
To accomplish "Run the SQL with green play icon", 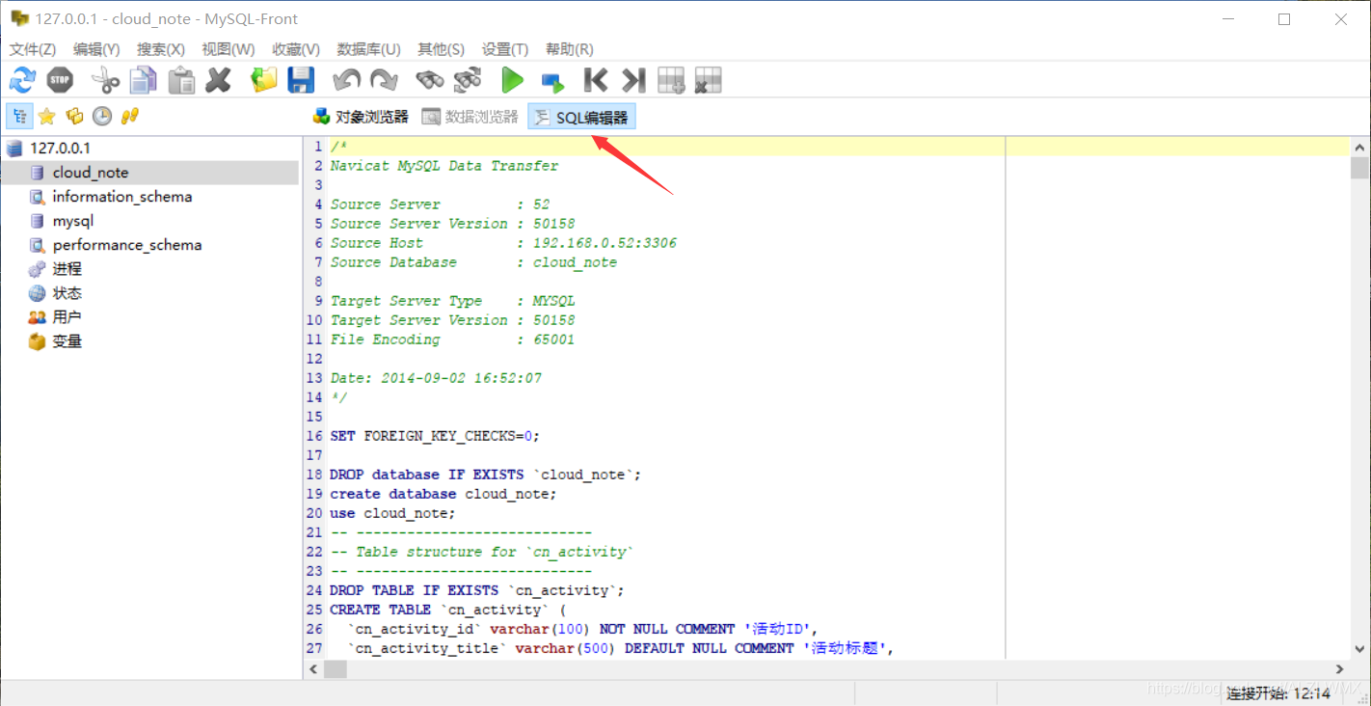I will (512, 80).
